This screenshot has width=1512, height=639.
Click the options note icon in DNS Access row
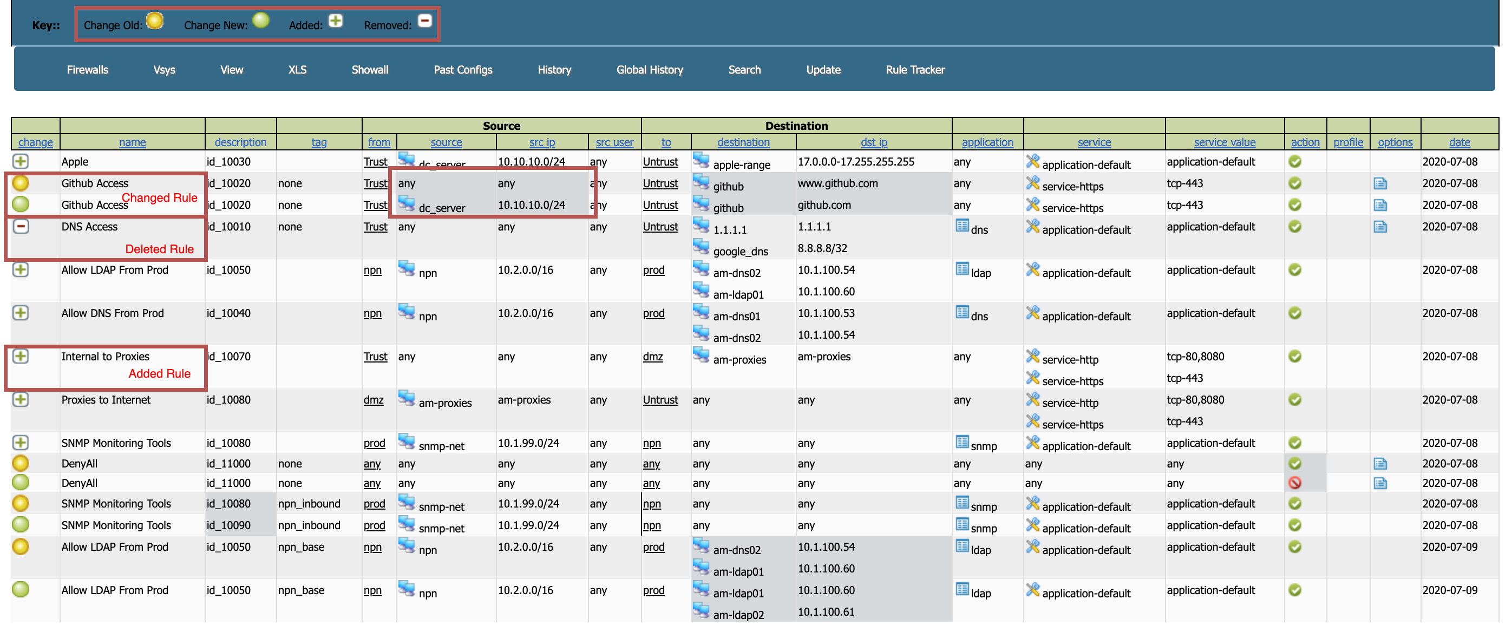point(1380,227)
